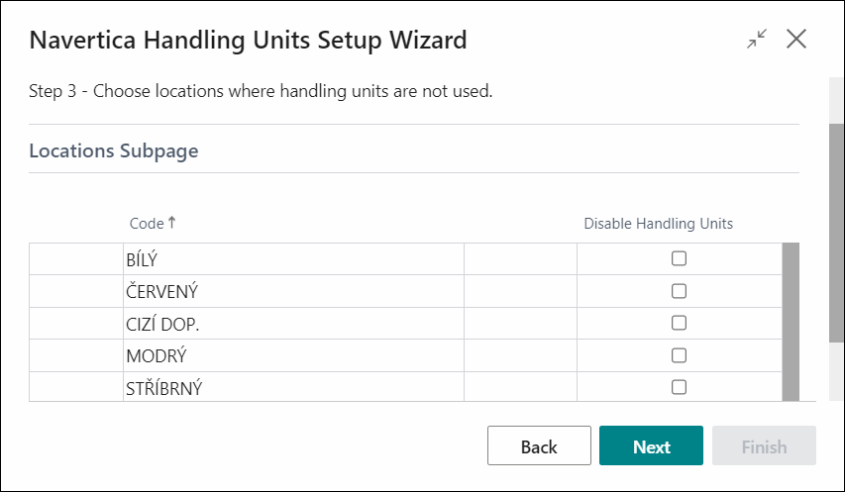This screenshot has width=845, height=492.
Task: Tick Disable Handling Units for STŘÍBRNÝ
Action: [x=679, y=387]
